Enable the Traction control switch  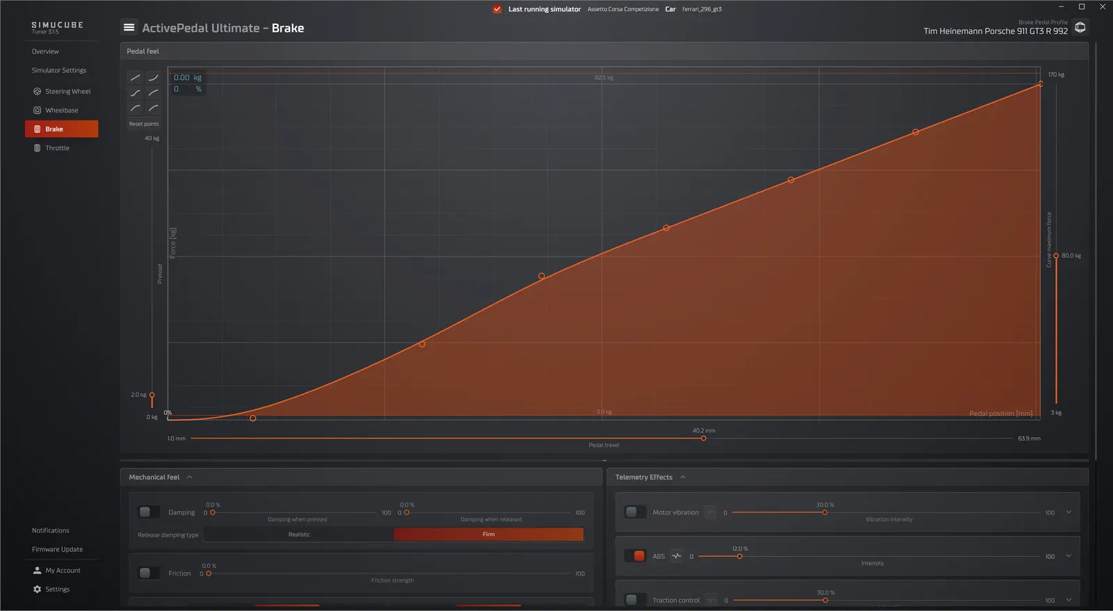[x=635, y=600]
